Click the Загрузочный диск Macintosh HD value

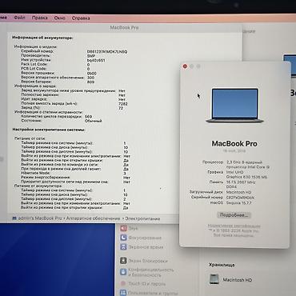[x=239, y=192]
